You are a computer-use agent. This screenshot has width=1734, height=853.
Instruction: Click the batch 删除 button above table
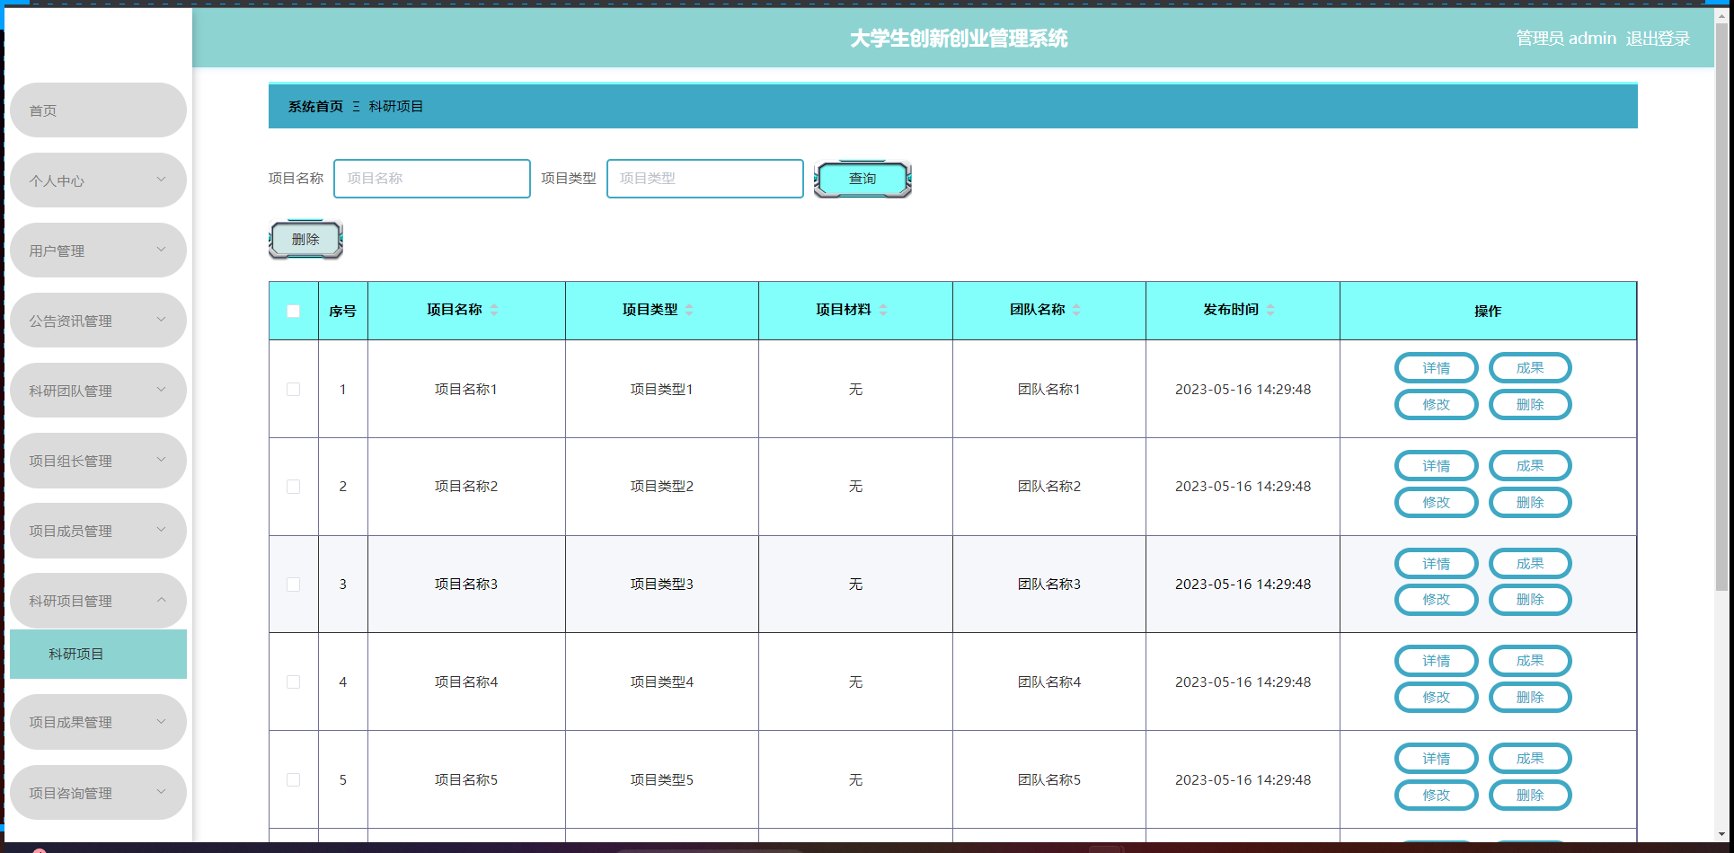(305, 240)
